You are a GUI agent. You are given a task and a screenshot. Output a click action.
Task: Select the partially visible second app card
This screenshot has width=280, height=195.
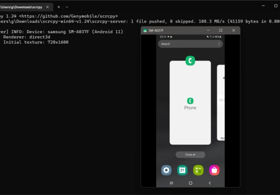(x=221, y=103)
